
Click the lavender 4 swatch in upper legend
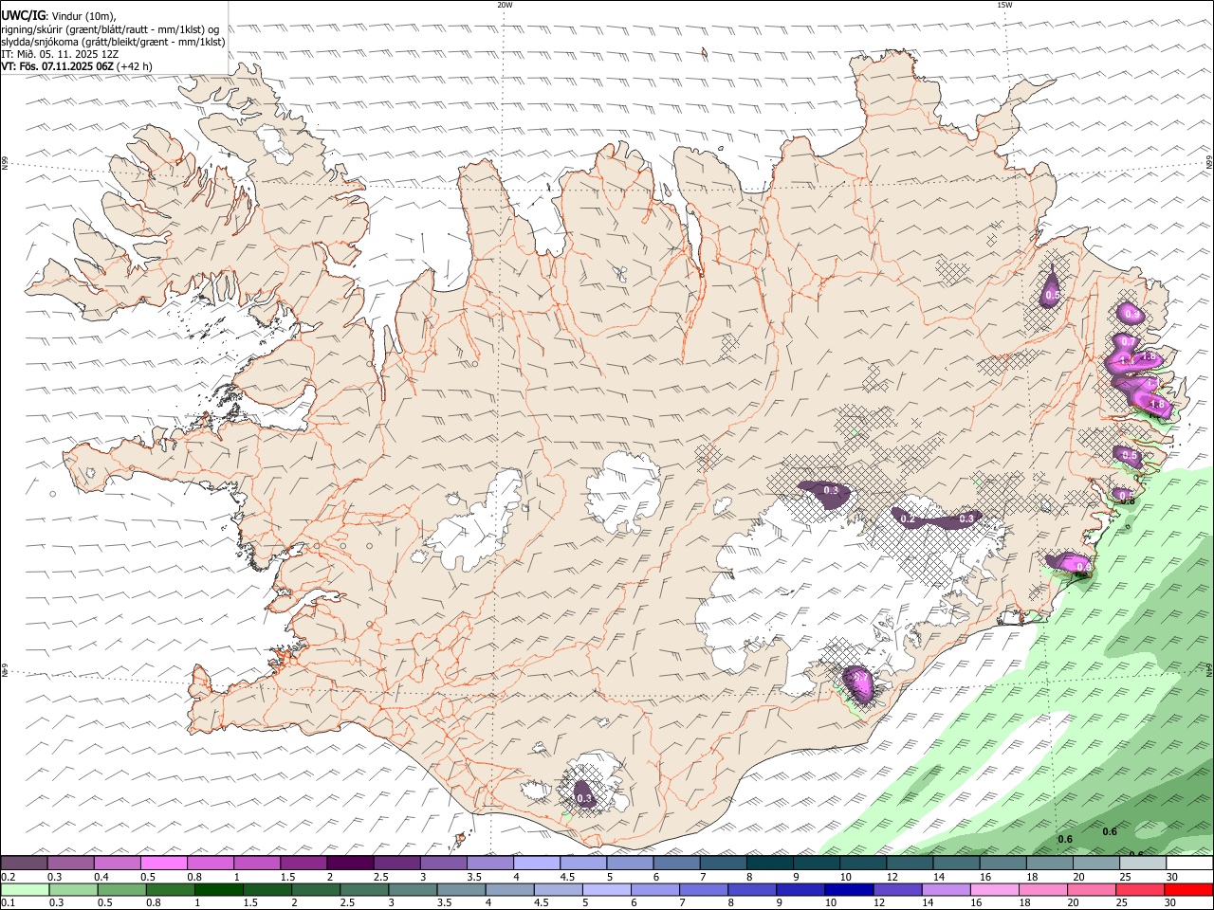[x=536, y=864]
